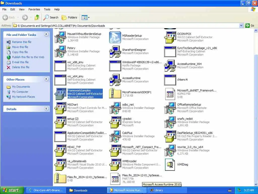This screenshot has width=258, height=194.
Task: Select the rewrite_2.0_rtw_x64 installer icon
Action: point(170,151)
